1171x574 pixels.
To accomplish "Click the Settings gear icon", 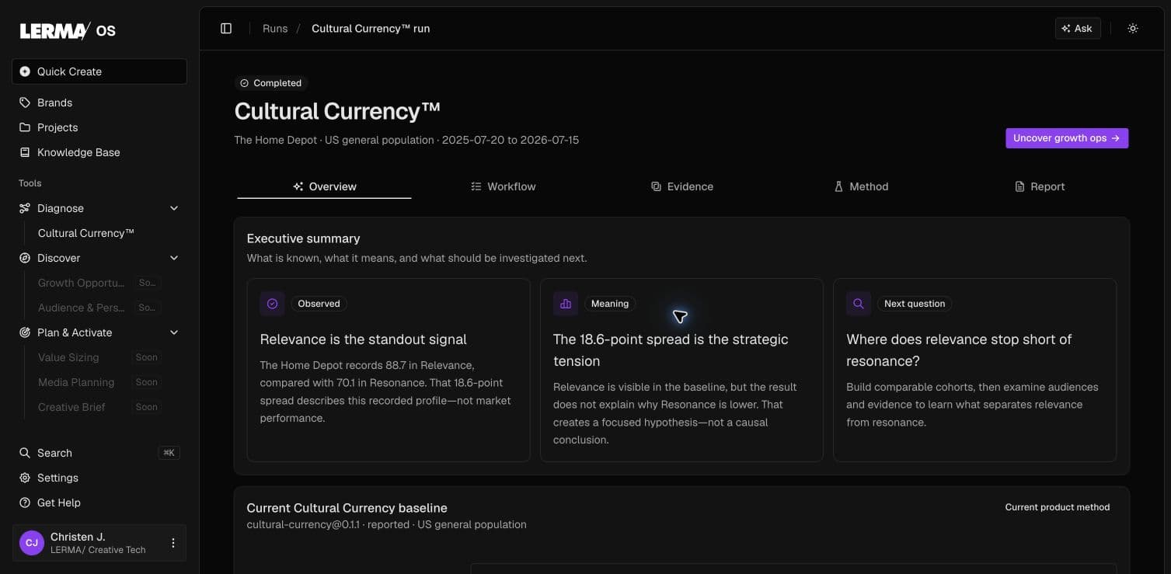I will [x=25, y=478].
